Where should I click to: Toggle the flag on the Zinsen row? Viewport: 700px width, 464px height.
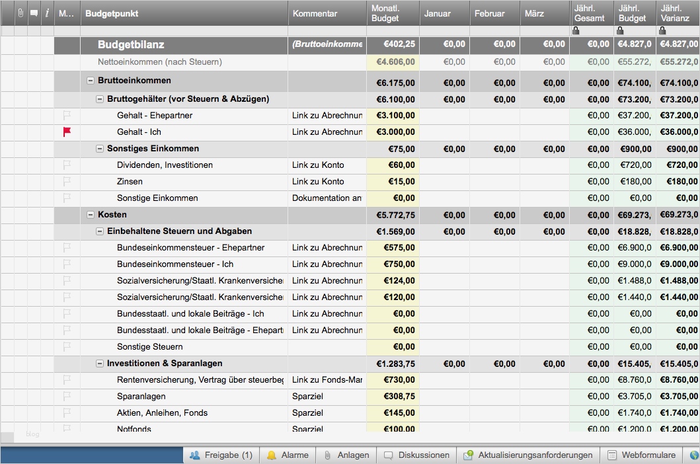point(67,182)
